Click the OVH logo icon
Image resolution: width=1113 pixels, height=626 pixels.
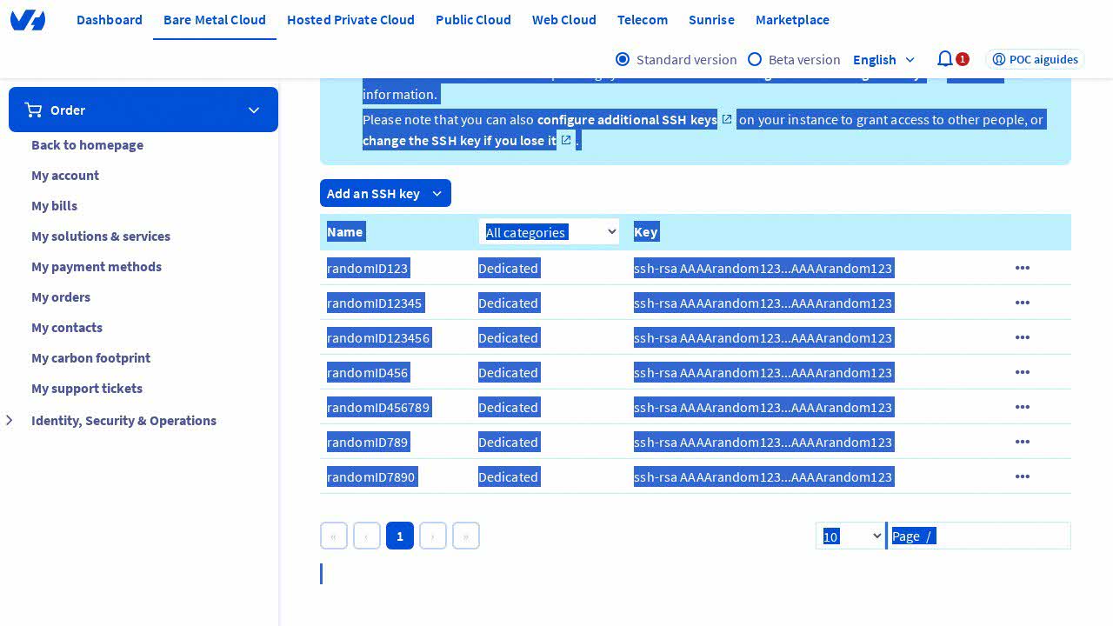point(28,20)
